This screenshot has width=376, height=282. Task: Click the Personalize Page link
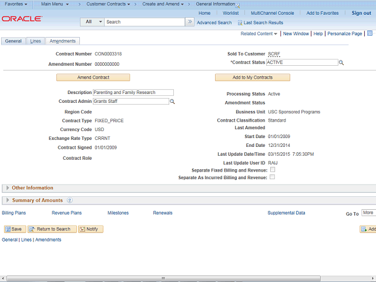coord(345,33)
